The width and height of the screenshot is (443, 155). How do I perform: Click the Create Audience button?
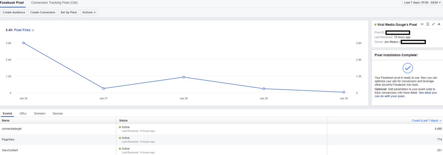point(14,12)
